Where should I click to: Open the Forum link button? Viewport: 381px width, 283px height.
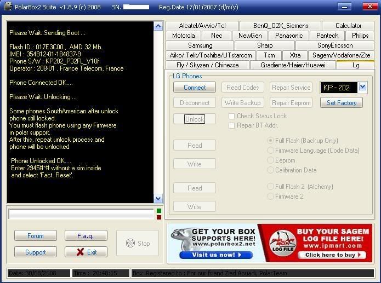point(36,236)
